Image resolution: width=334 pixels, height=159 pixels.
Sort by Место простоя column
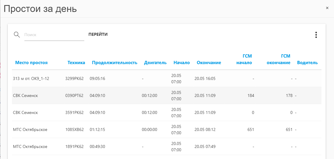pos(31,63)
